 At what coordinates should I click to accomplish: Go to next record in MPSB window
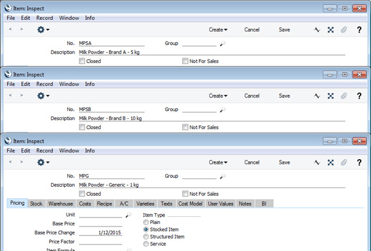point(22,95)
